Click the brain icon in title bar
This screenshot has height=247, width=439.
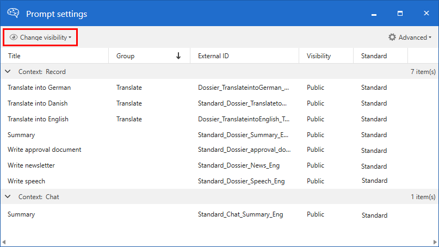click(x=13, y=13)
